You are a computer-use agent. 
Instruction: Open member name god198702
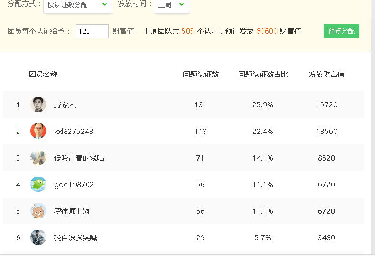point(74,185)
